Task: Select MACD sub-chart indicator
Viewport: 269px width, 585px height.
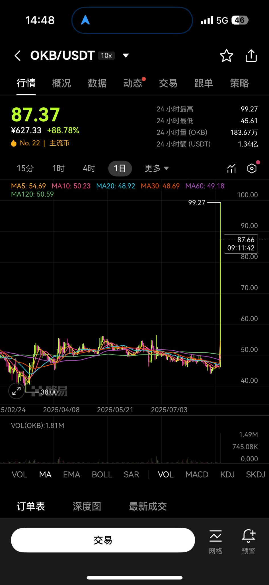Action: point(197,474)
